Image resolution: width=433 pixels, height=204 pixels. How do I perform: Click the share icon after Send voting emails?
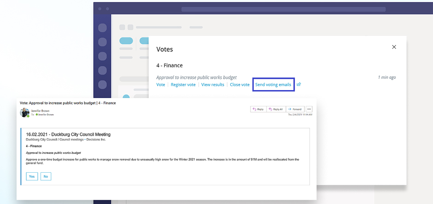pos(298,85)
